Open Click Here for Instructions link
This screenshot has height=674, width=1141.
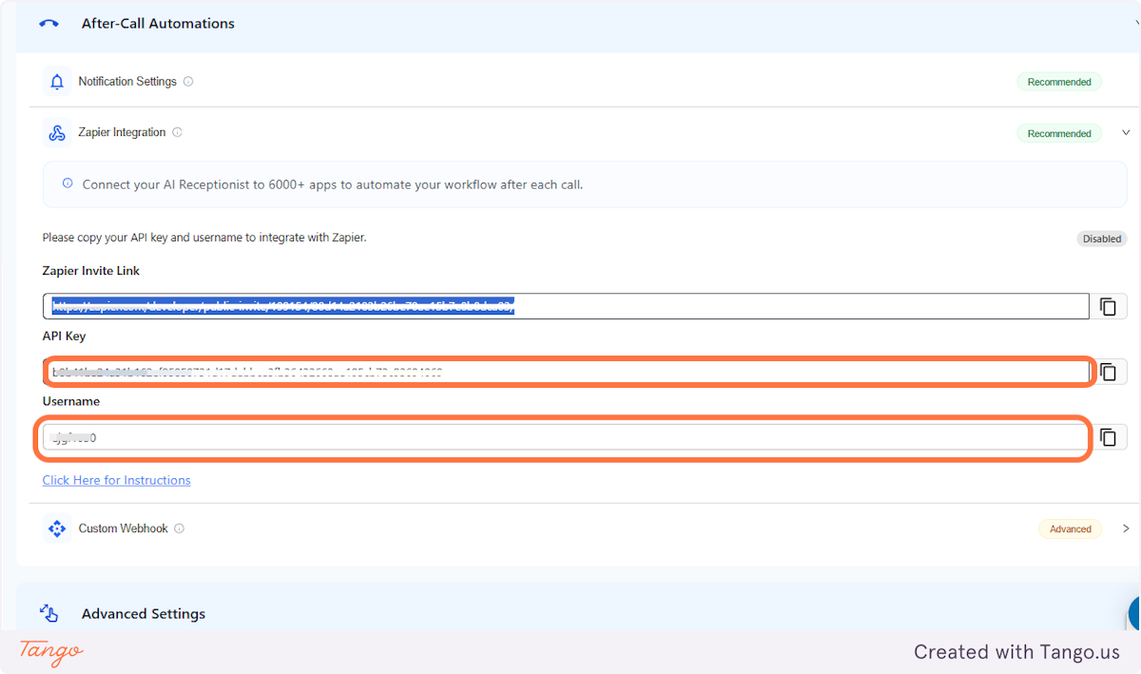pyautogui.click(x=116, y=480)
